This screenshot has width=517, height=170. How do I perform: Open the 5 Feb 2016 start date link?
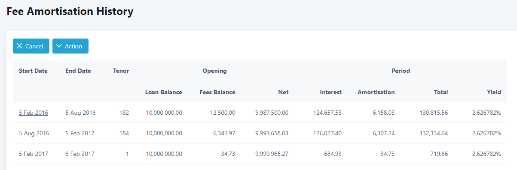click(34, 113)
